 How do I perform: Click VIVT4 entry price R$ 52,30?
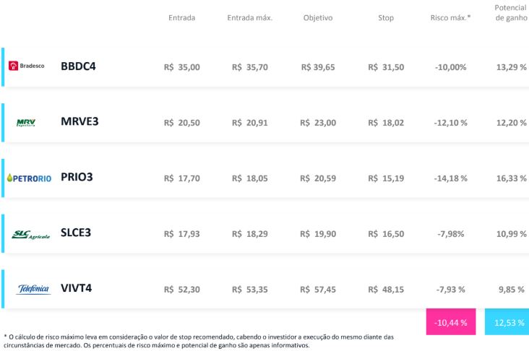point(182,290)
